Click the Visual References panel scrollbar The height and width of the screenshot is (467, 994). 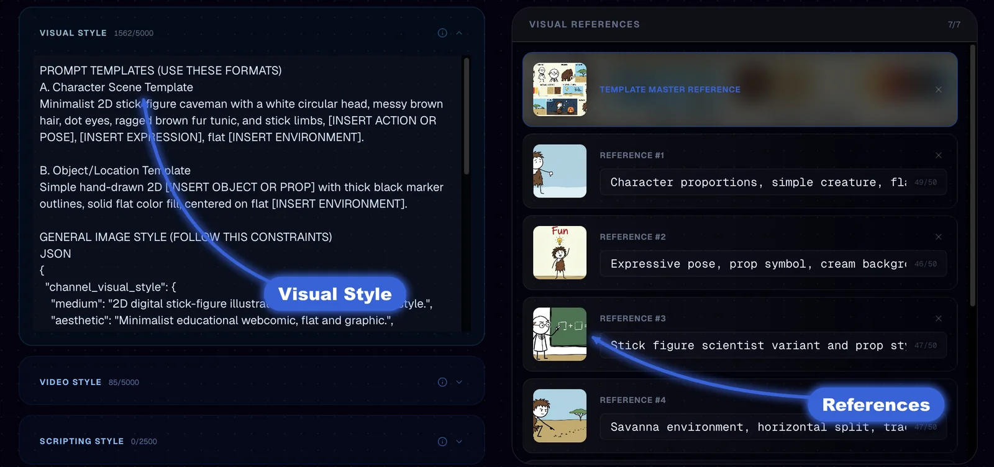click(x=973, y=175)
